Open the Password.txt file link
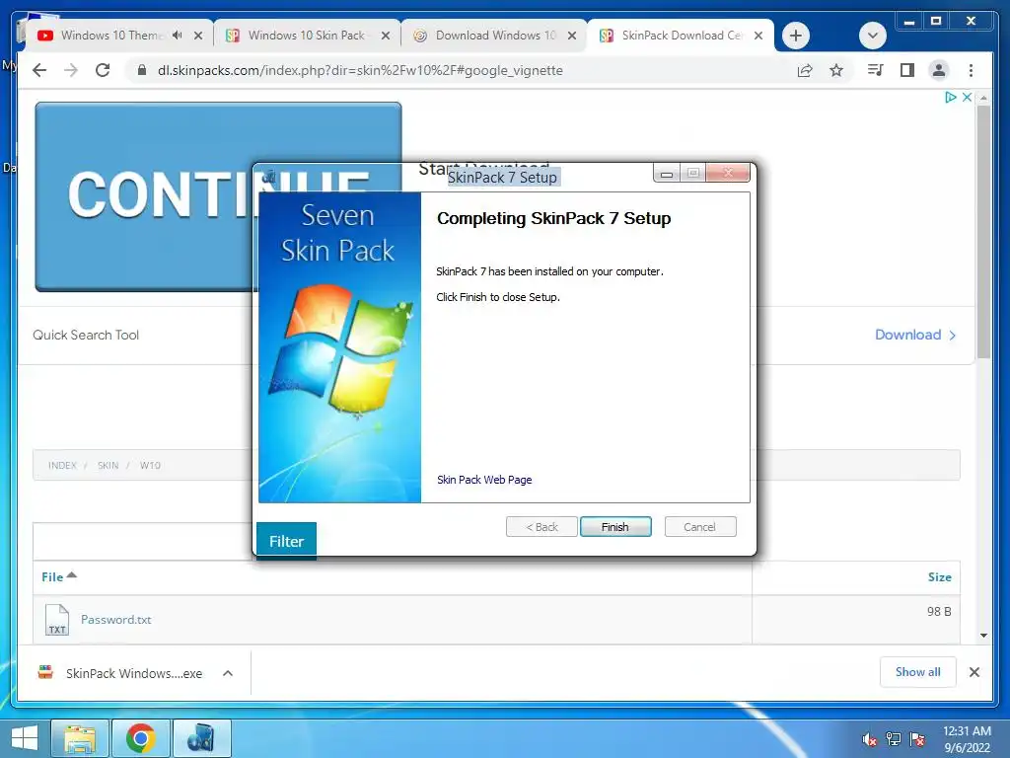1010x758 pixels. click(x=116, y=620)
